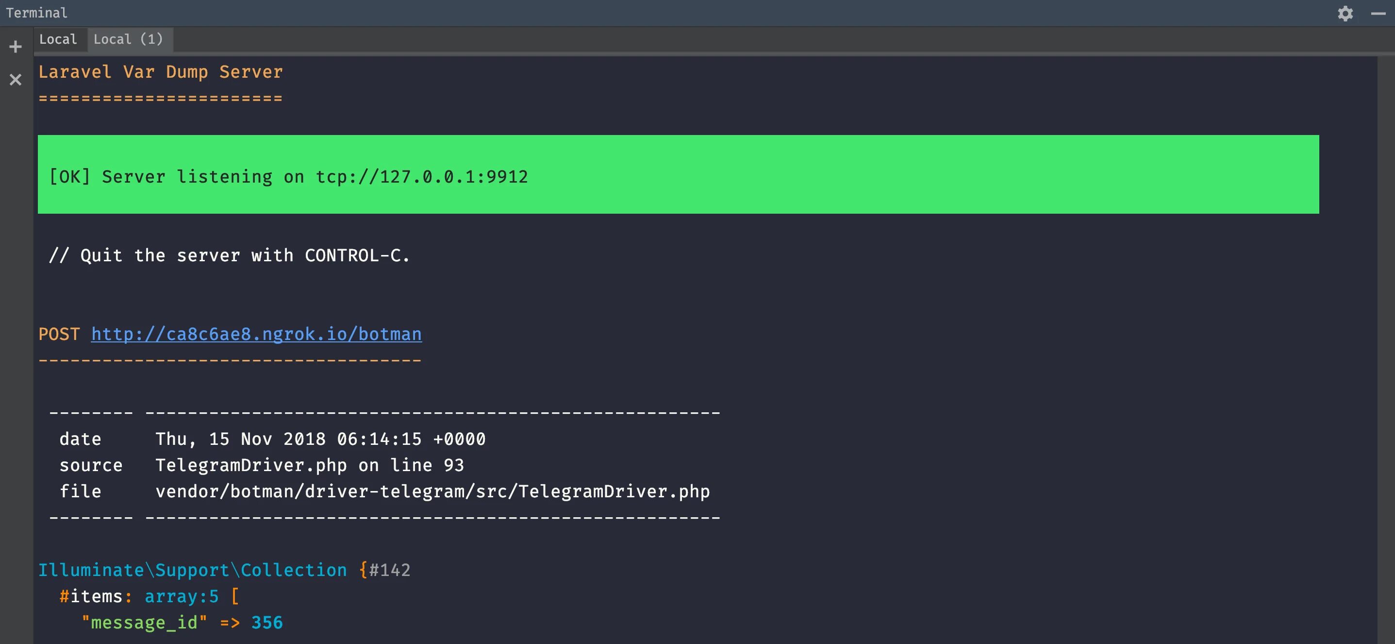The width and height of the screenshot is (1395, 644).
Task: Click the TelegramDriver.php on line 93 text
Action: tap(310, 465)
